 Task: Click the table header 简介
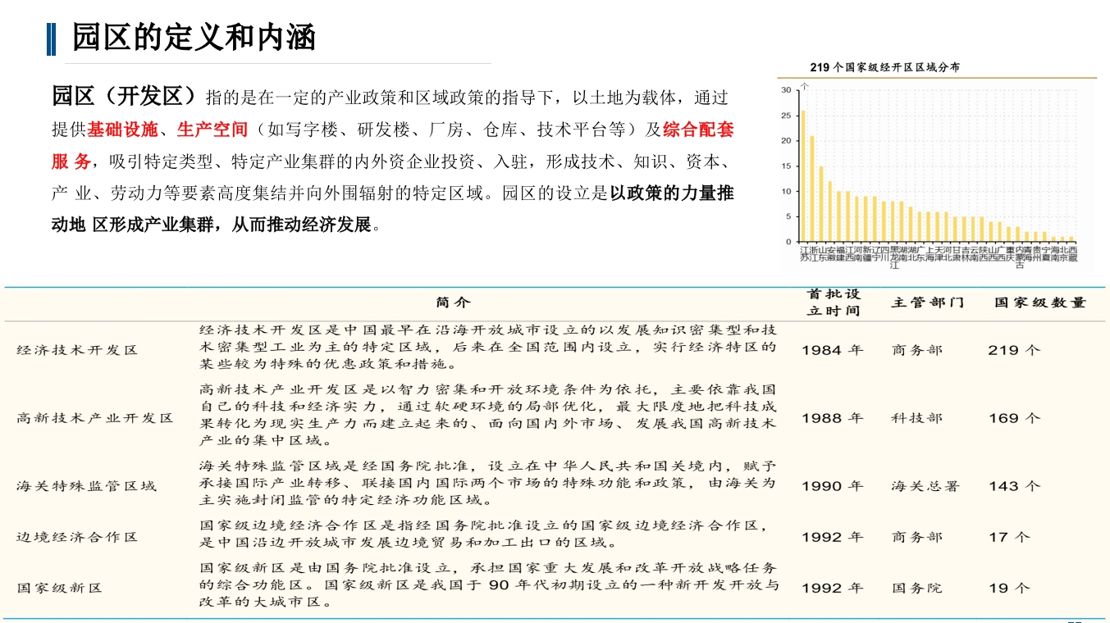pos(455,302)
